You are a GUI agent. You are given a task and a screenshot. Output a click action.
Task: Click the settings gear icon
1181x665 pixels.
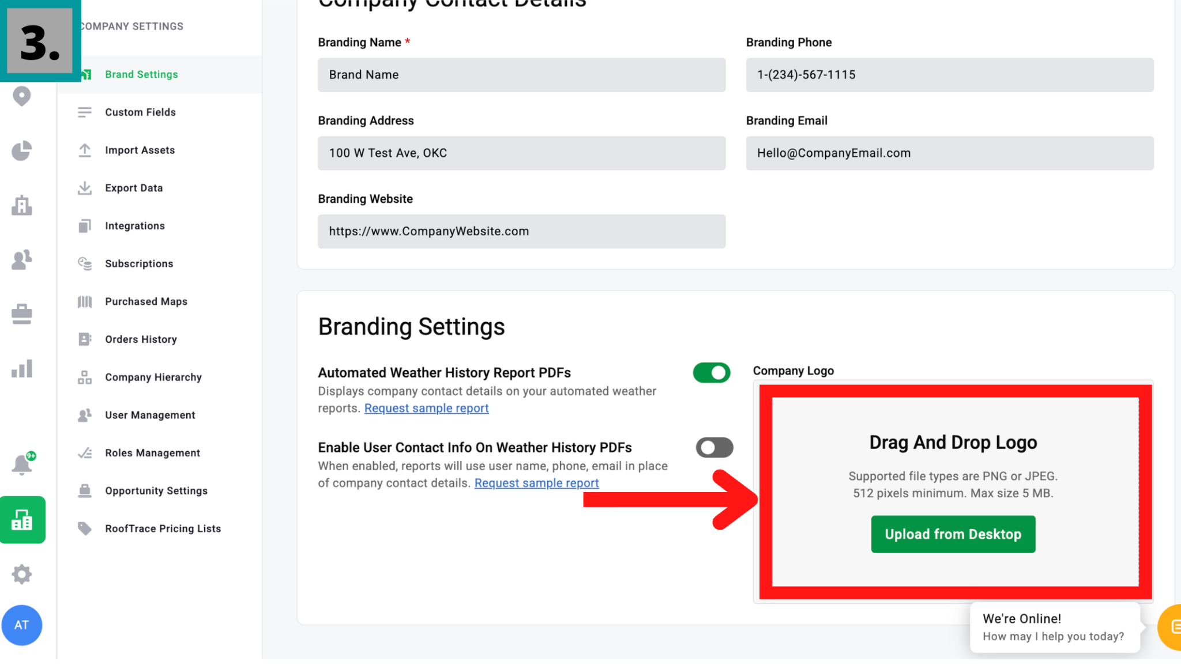pyautogui.click(x=22, y=574)
